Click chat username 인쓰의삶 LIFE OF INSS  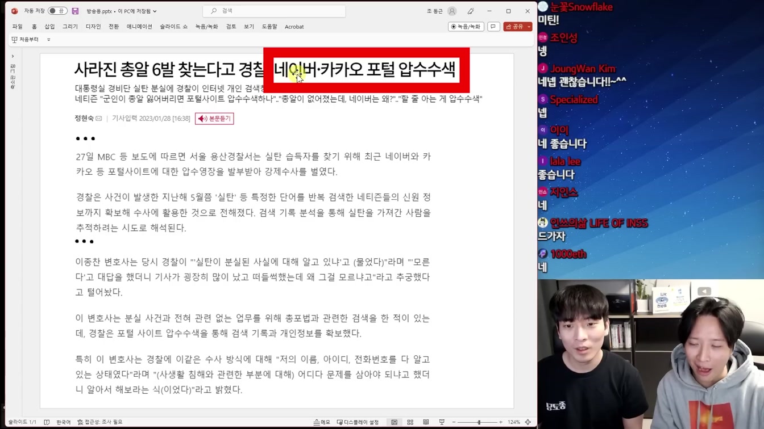pos(599,223)
